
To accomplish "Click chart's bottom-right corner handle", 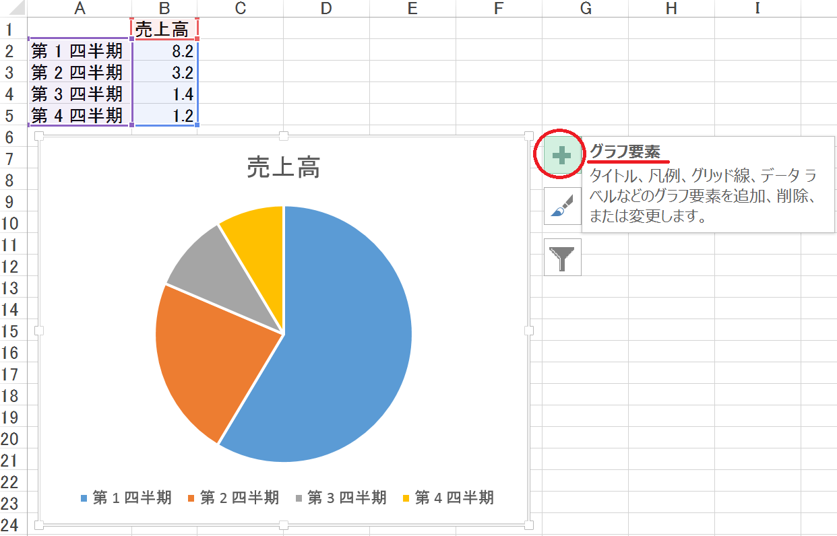I will coord(528,525).
